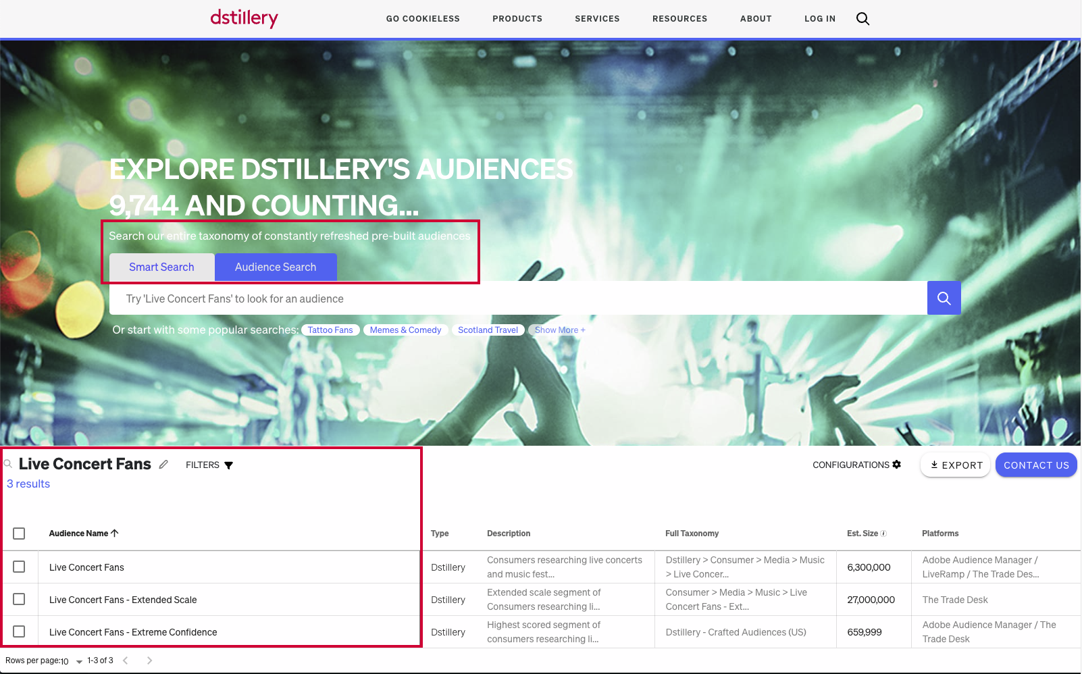
Task: Edit the Live Concert Fans title pencil icon
Action: (x=163, y=465)
